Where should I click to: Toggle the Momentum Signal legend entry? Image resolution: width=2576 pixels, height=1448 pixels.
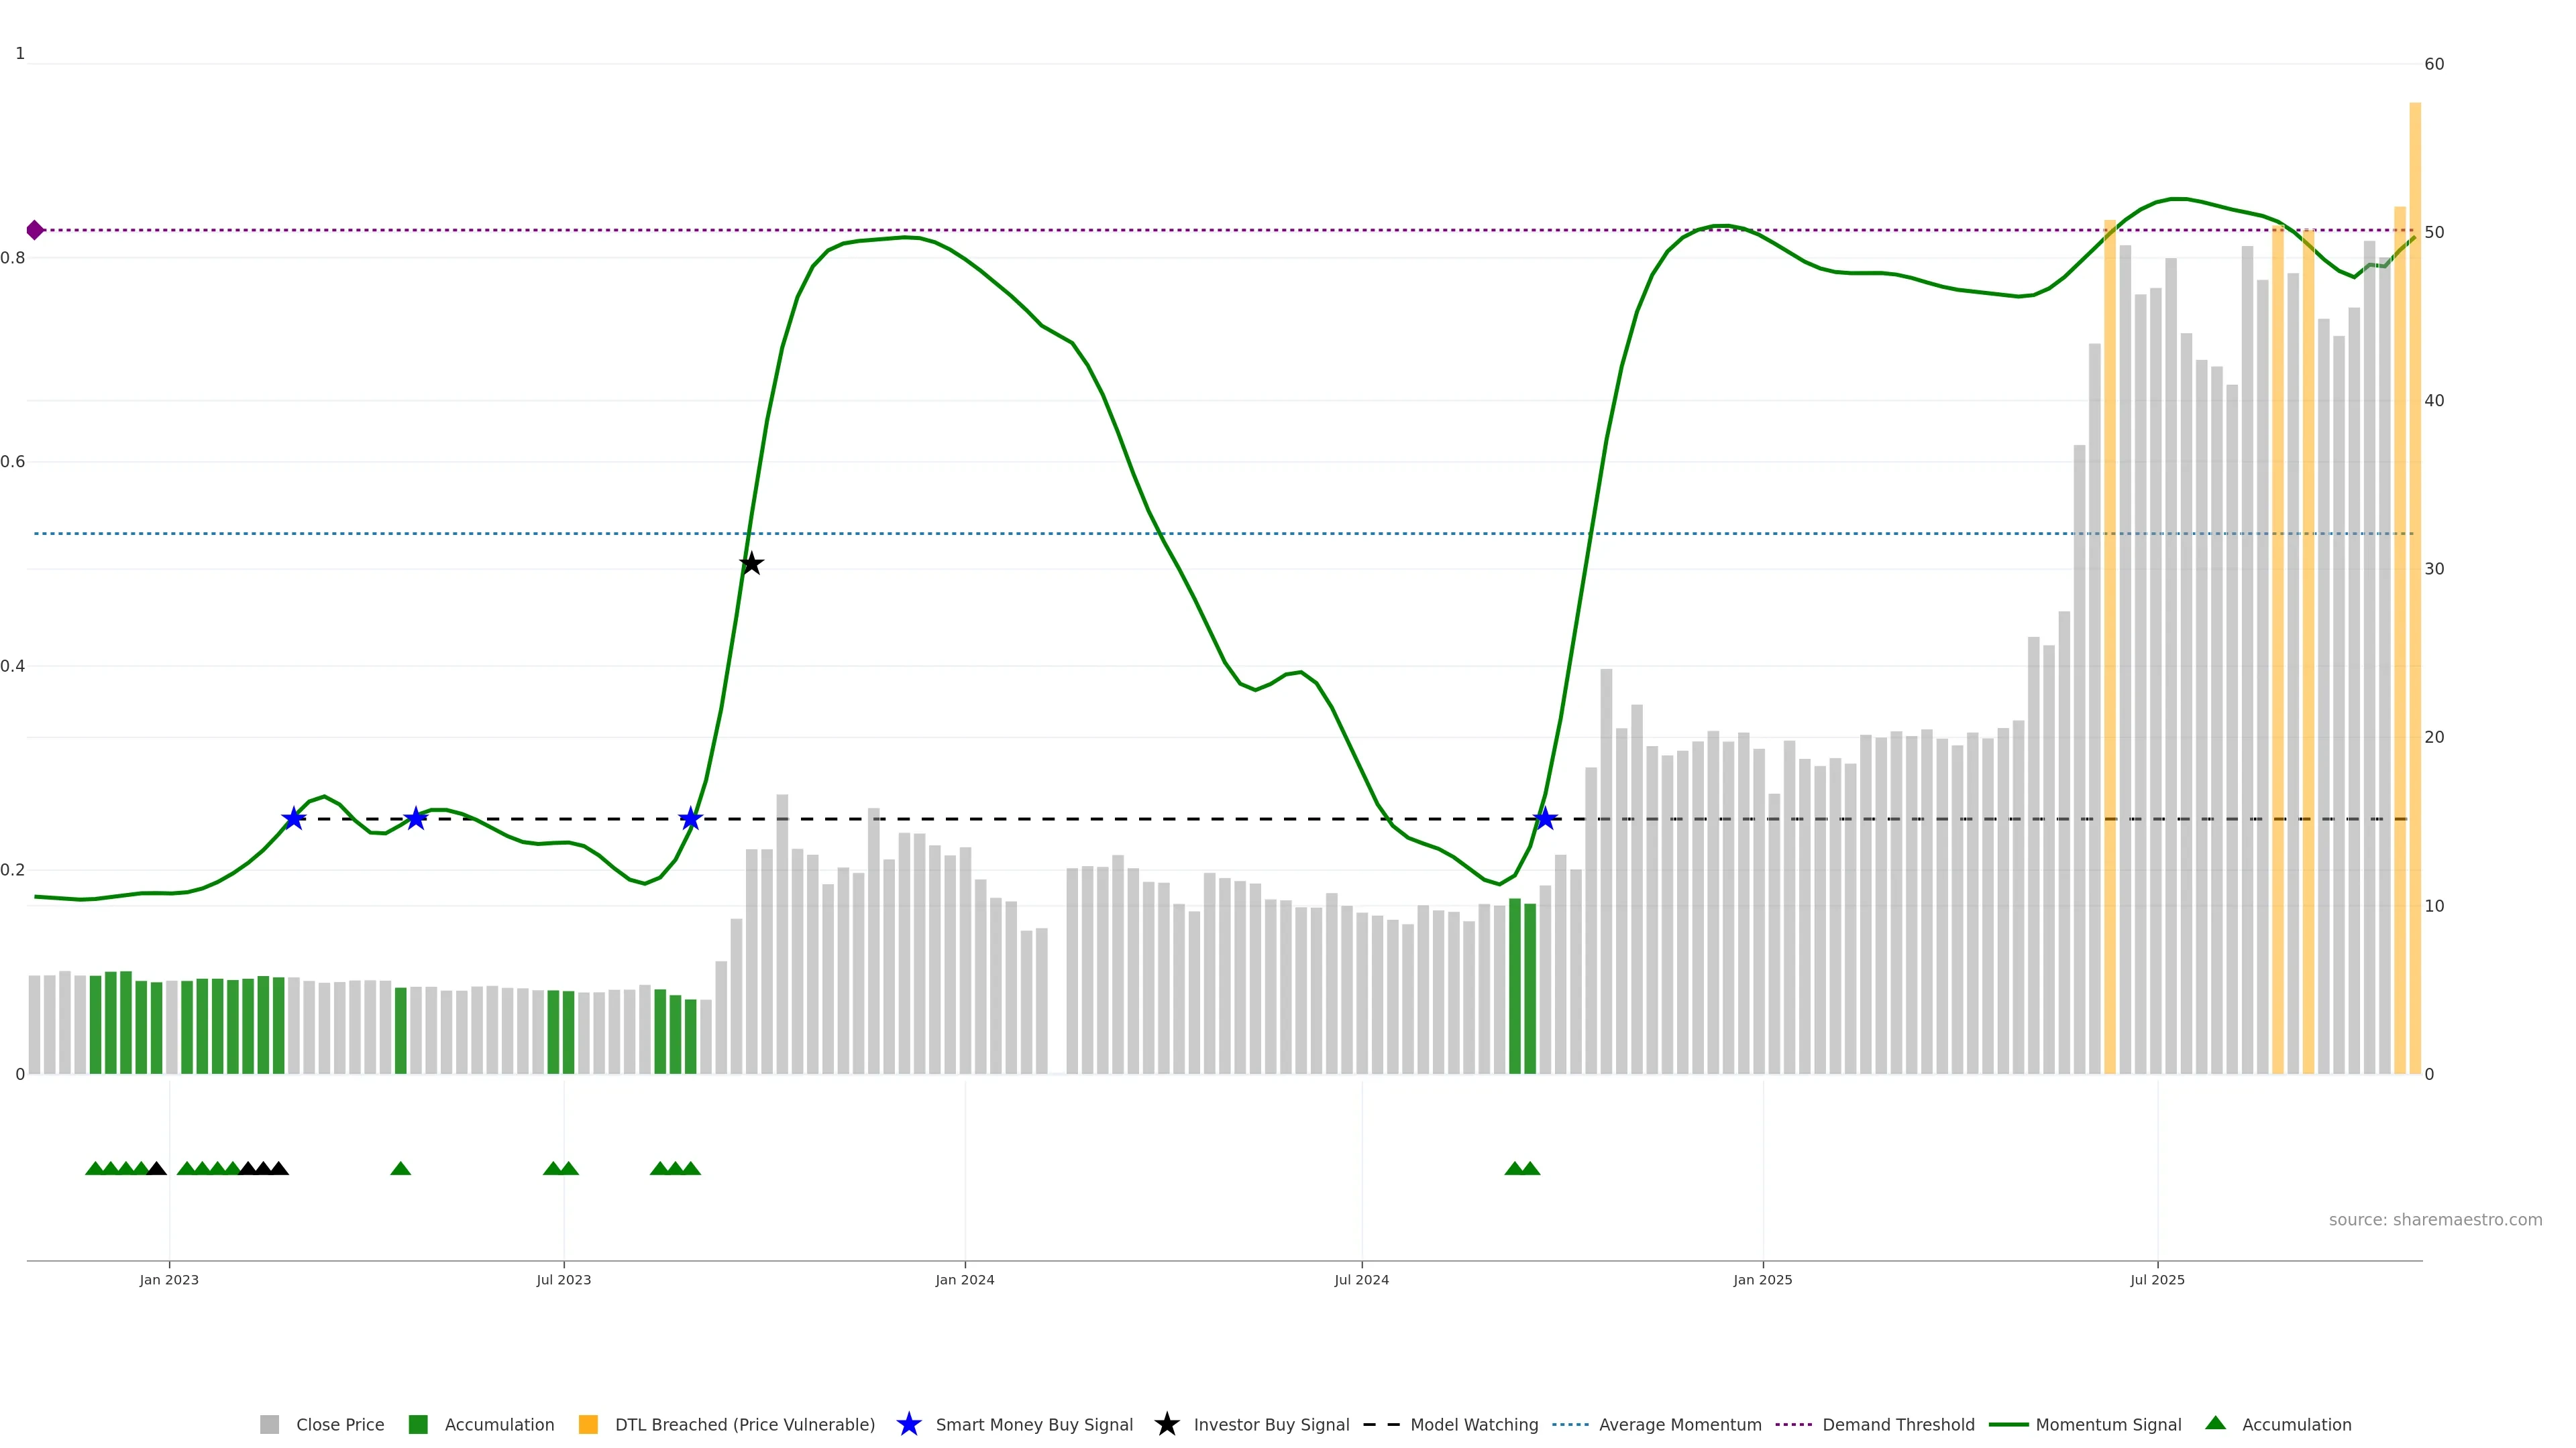click(x=2108, y=1424)
